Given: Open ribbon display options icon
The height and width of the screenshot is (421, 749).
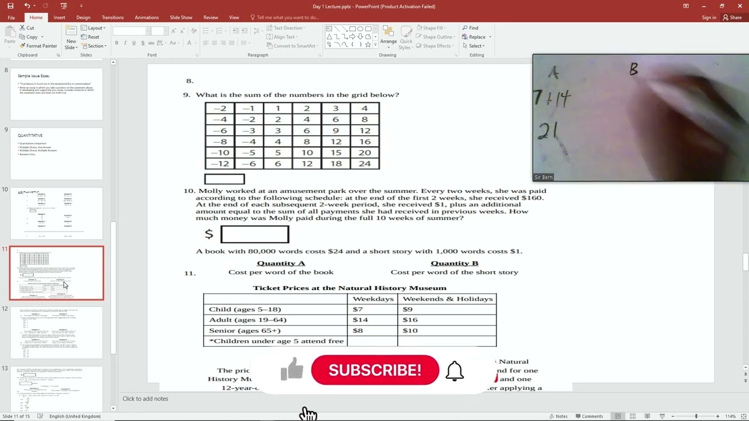Looking at the screenshot, I should 686,6.
